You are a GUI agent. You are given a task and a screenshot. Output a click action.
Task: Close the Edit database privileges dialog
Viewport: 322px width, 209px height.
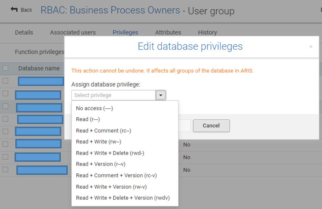pyautogui.click(x=311, y=47)
